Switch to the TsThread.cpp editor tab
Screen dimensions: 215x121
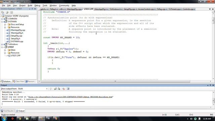175,9
